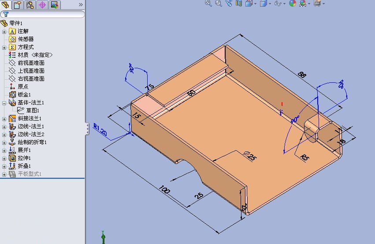The image size is (375, 244).
Task: Expand the panel tabs with double chevron
Action: pos(80,5)
